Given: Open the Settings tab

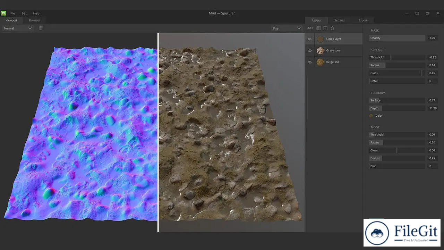Looking at the screenshot, I should (340, 20).
